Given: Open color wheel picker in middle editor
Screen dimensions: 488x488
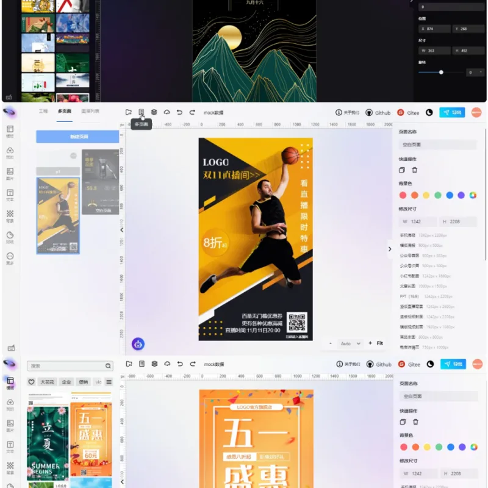Looking at the screenshot, I should click(x=473, y=195).
